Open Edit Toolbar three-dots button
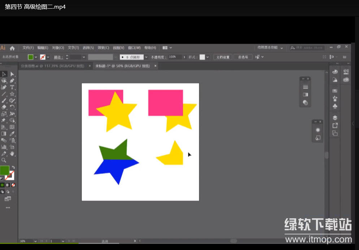 click(8, 208)
